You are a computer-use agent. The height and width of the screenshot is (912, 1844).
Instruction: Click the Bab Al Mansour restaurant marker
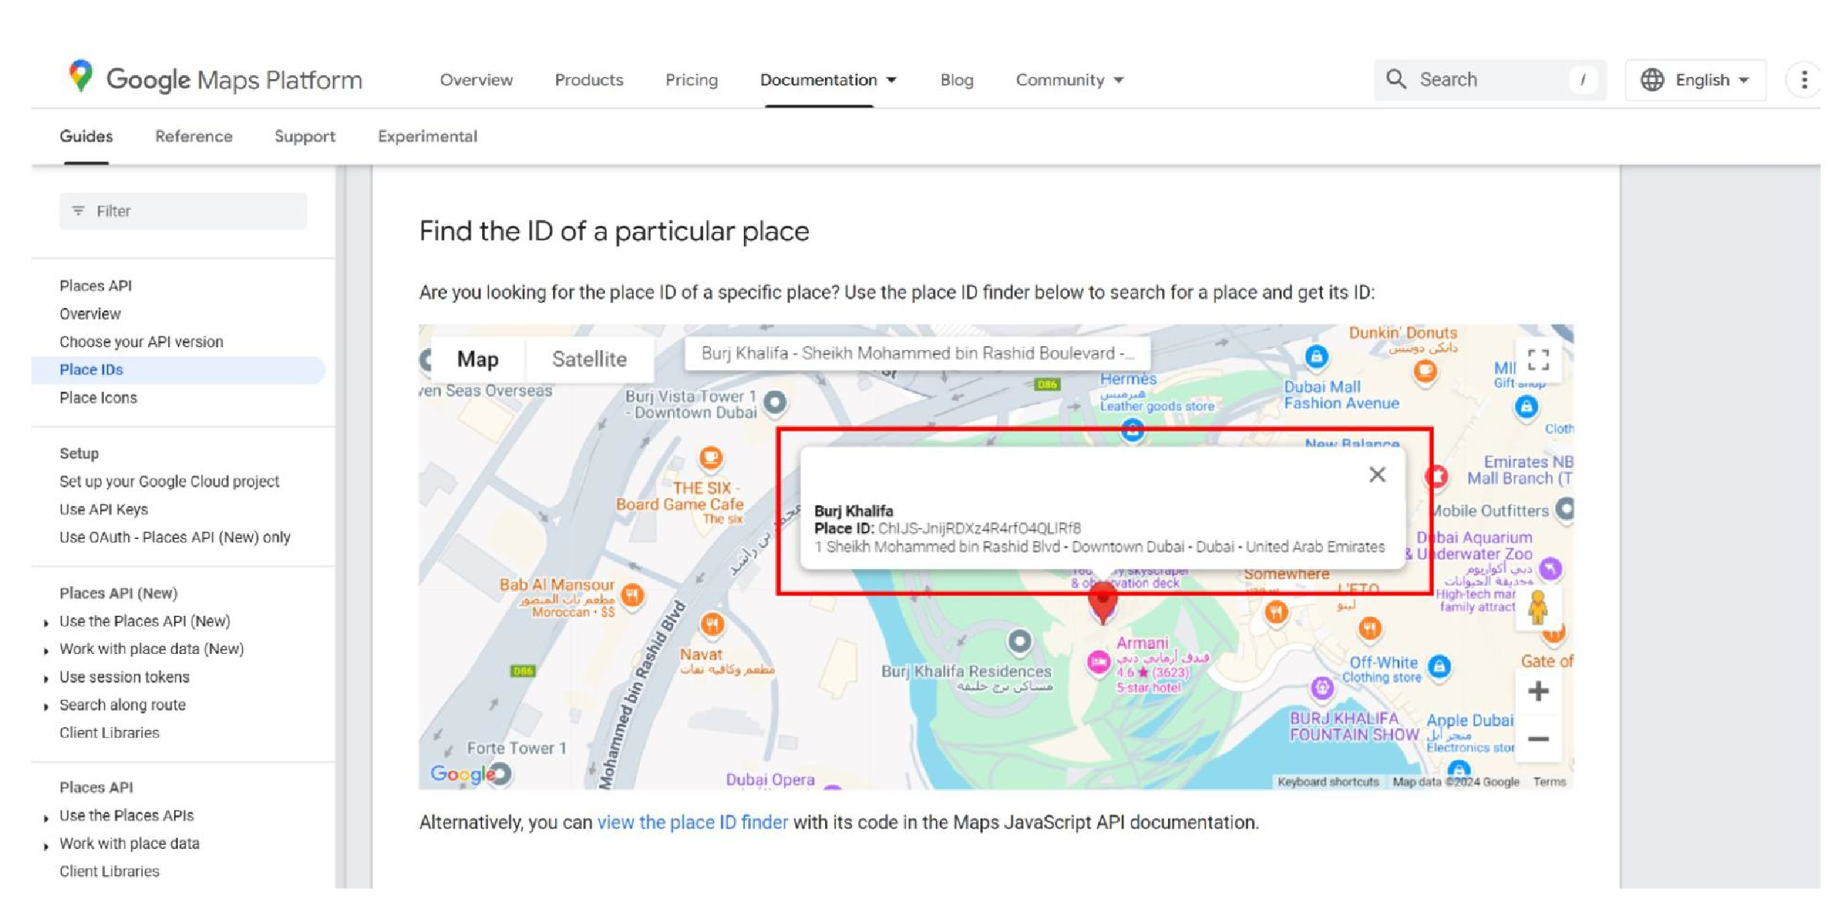(x=632, y=595)
